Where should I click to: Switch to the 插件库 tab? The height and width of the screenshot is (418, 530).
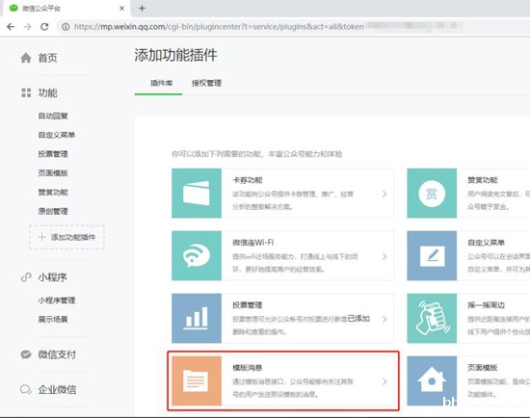(x=161, y=83)
